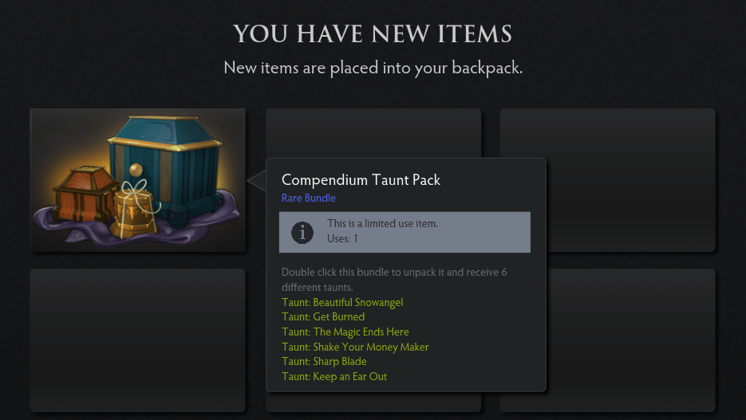Click the Compendium Taunt Pack treasure chest image
The height and width of the screenshot is (420, 746).
click(137, 180)
